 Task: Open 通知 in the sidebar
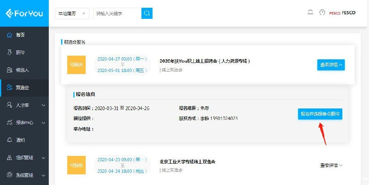pos(20,140)
